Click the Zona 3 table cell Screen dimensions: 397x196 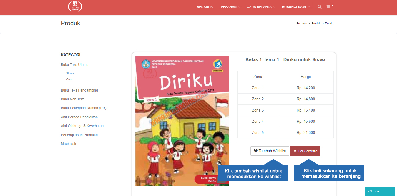click(258, 110)
